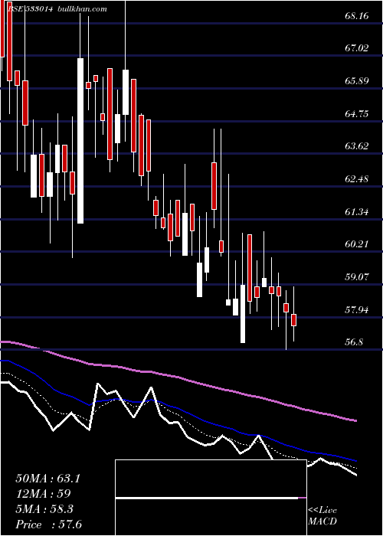Click the last red candlestick on the right
Viewport: 383px width, 536px height.
[293, 320]
